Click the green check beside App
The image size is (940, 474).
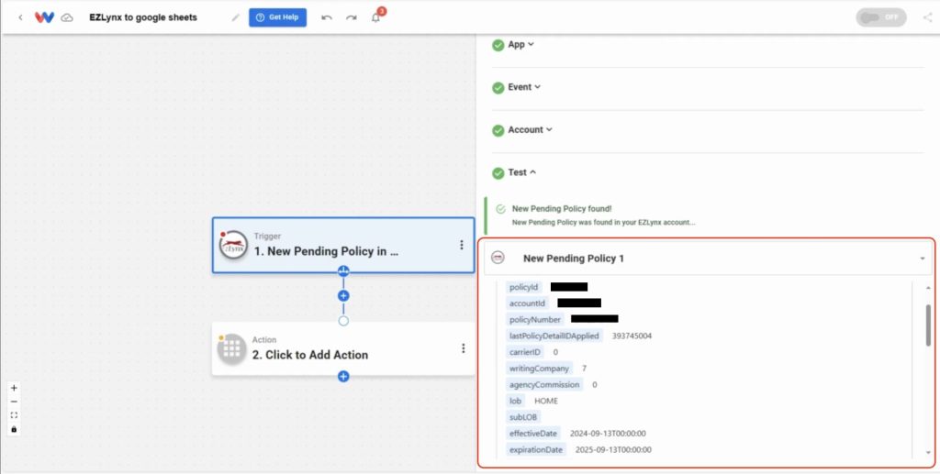click(498, 45)
